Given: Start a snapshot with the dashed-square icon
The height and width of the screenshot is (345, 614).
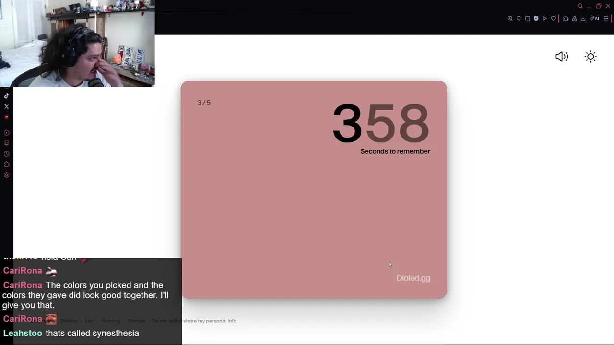Looking at the screenshot, I should click(x=527, y=19).
